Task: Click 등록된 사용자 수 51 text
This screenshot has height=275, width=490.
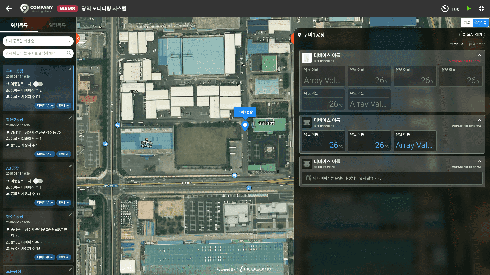Action: click(25, 97)
